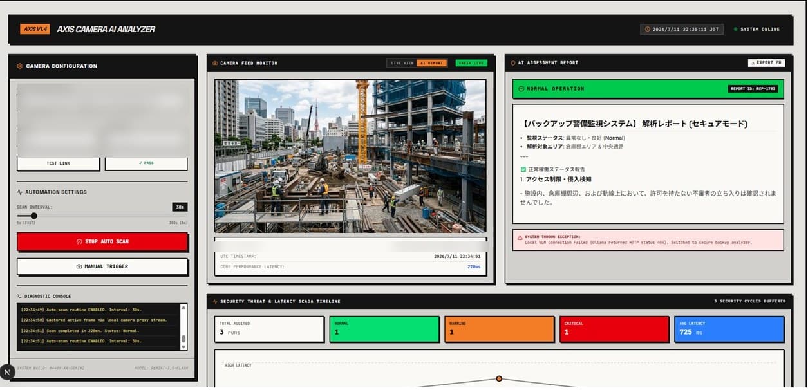Click the AXIS V1.4 orange version badge
808x390 pixels.
coord(35,29)
